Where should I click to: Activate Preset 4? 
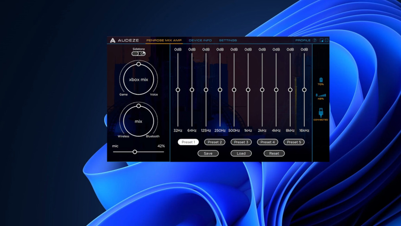point(267,142)
